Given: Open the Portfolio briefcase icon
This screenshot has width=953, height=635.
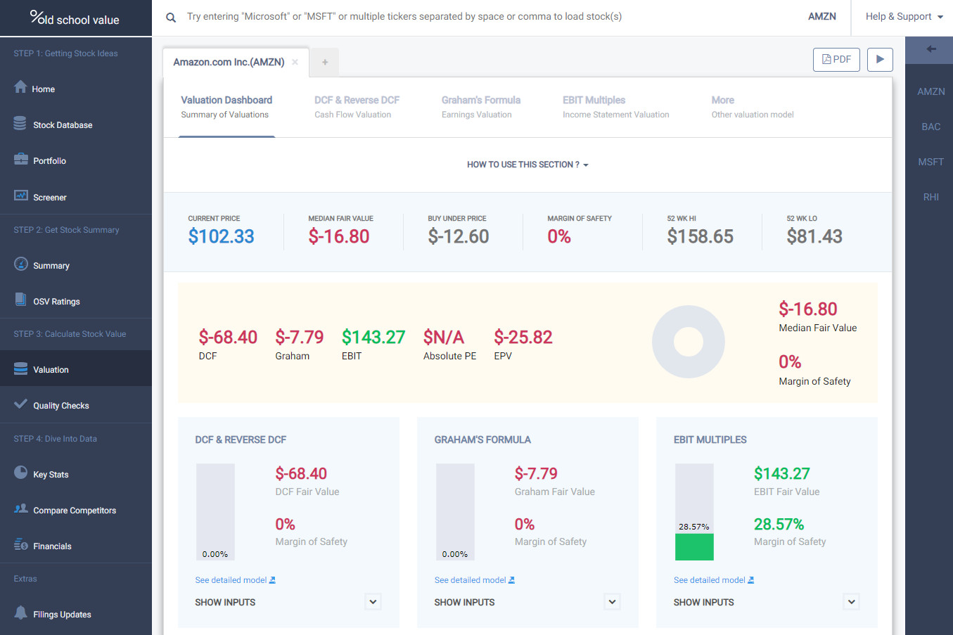Looking at the screenshot, I should tap(20, 159).
